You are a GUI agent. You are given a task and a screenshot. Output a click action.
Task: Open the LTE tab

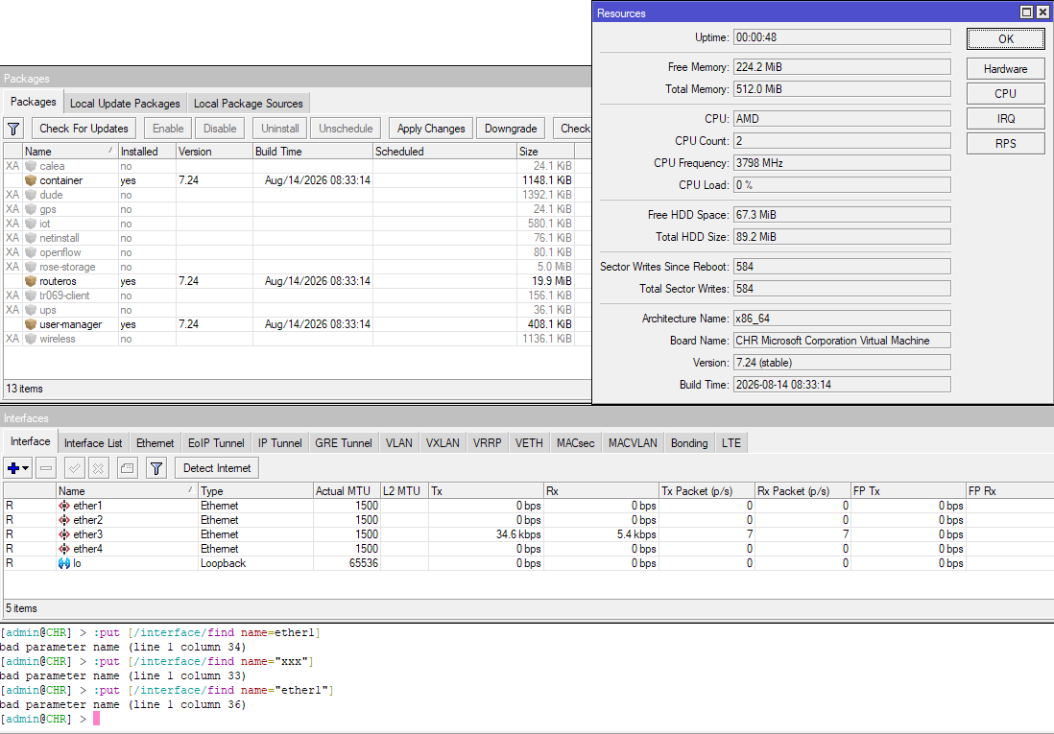[x=731, y=443]
